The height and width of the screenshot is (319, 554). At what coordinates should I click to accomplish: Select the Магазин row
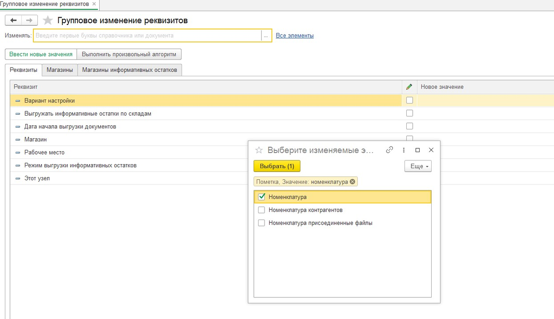pyautogui.click(x=206, y=139)
